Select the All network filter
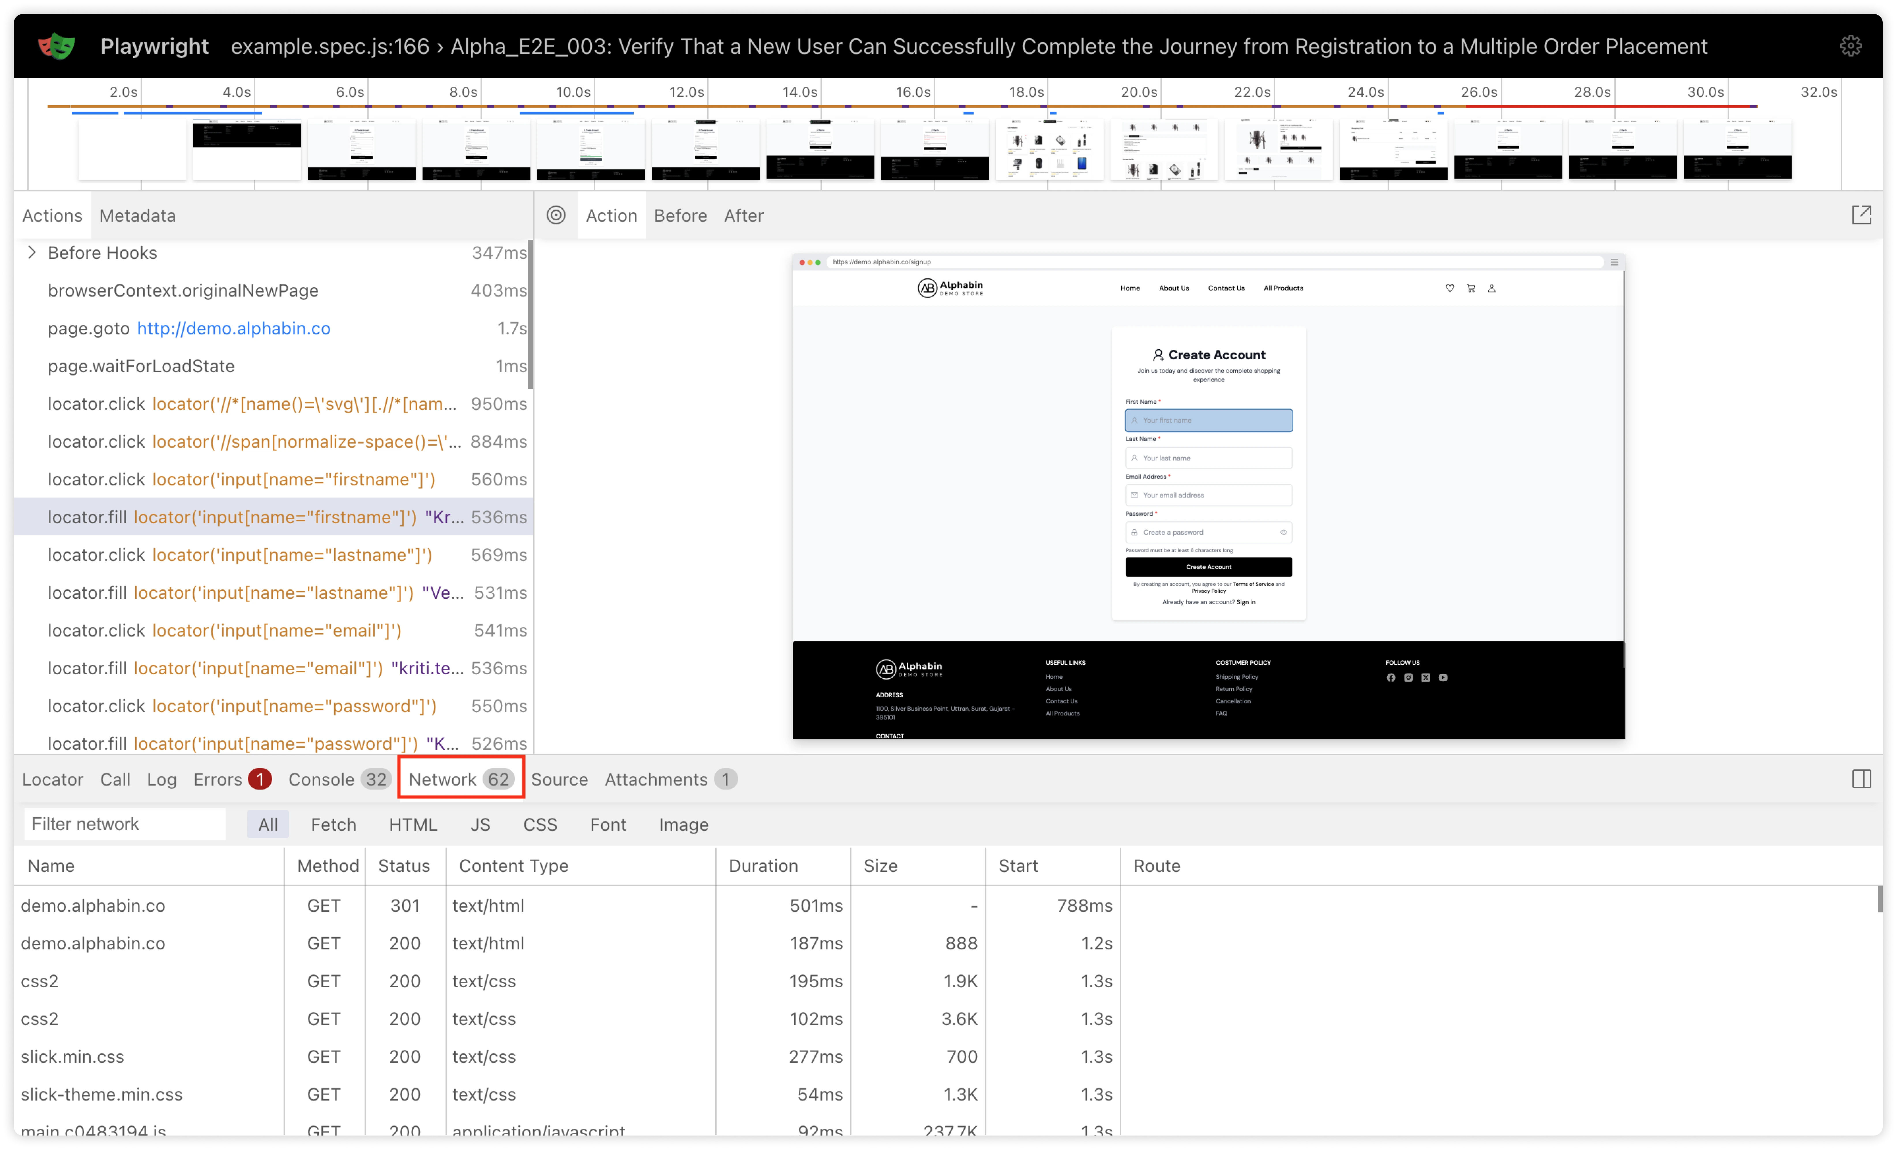 pos(268,824)
